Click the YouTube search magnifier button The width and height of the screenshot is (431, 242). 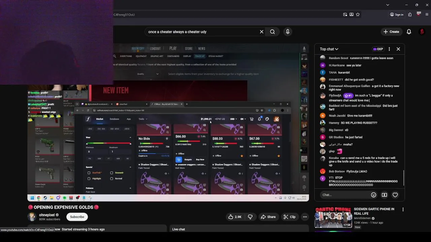click(272, 32)
